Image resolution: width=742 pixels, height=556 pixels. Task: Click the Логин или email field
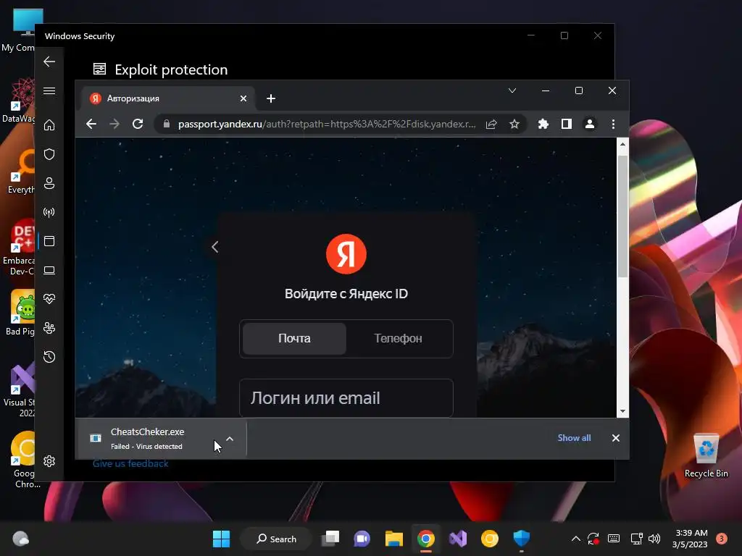(346, 398)
